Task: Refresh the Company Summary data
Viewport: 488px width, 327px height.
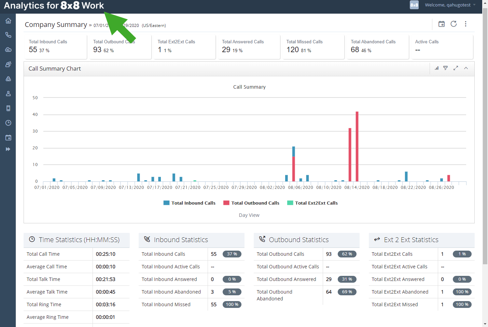Action: pos(454,24)
